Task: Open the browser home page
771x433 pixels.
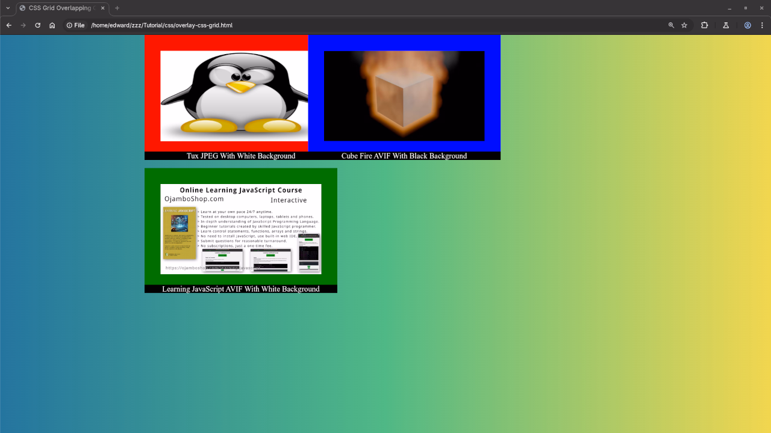Action: tap(52, 25)
